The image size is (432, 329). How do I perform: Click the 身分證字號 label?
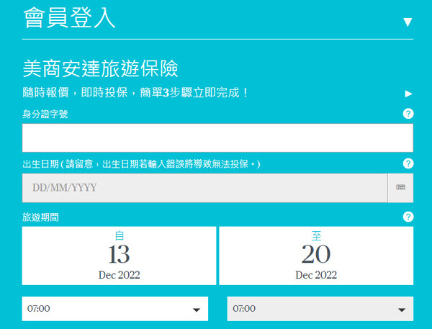coord(45,114)
